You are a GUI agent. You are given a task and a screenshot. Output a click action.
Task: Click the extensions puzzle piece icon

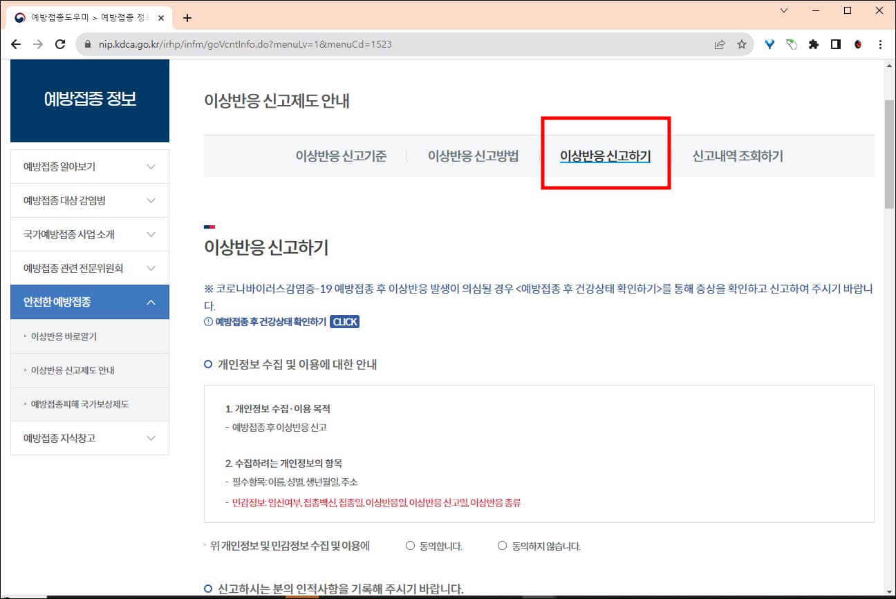coord(813,44)
